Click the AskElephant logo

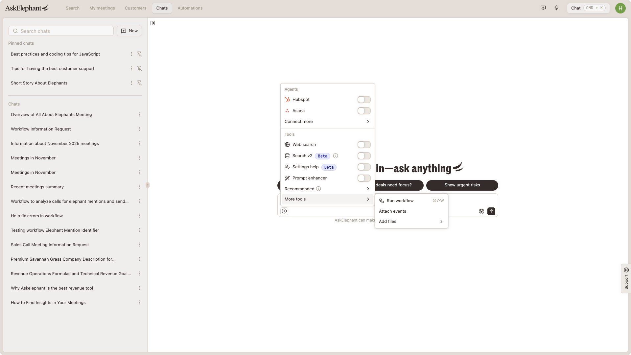[x=27, y=8]
